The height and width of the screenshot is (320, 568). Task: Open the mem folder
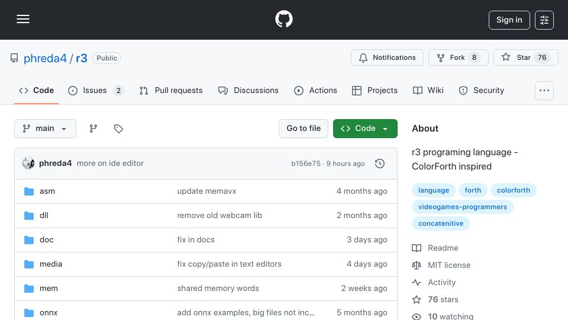pos(49,289)
